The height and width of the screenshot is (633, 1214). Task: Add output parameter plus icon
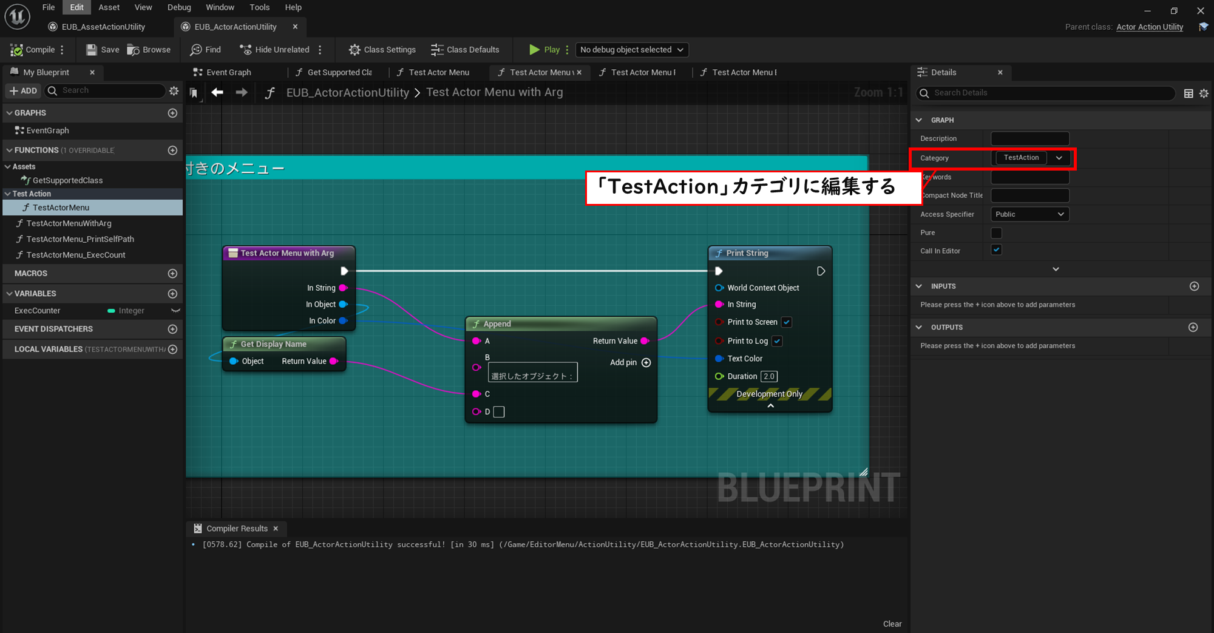[1193, 327]
